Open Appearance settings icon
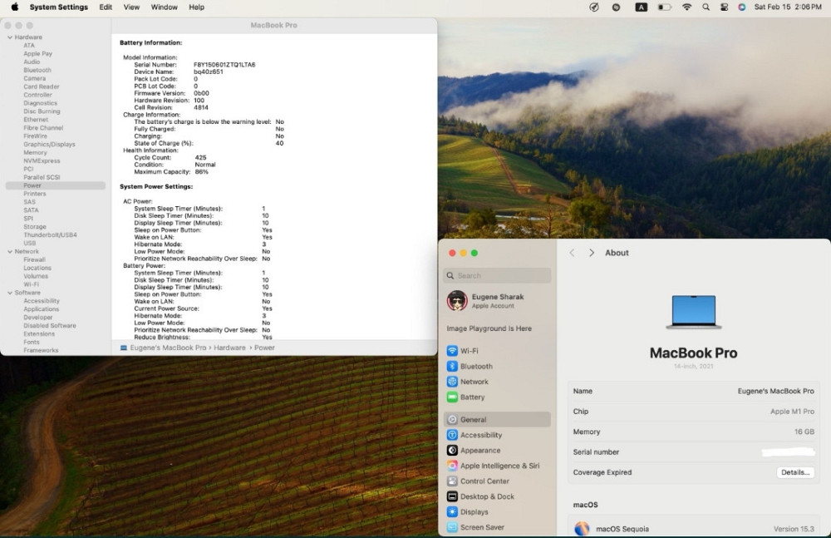831x538 pixels. pyautogui.click(x=452, y=450)
